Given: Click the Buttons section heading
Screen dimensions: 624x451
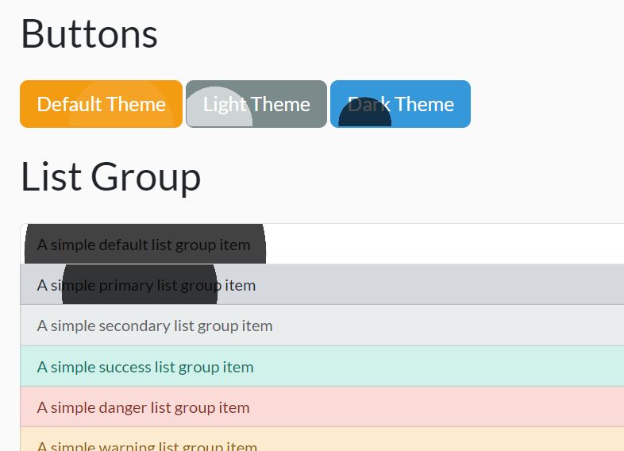Looking at the screenshot, I should pos(89,34).
